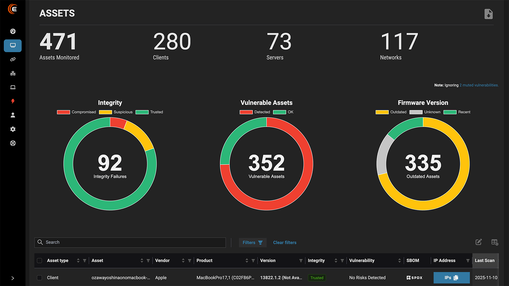Download the assets report file icon
This screenshot has height=286, width=509.
[x=488, y=14]
